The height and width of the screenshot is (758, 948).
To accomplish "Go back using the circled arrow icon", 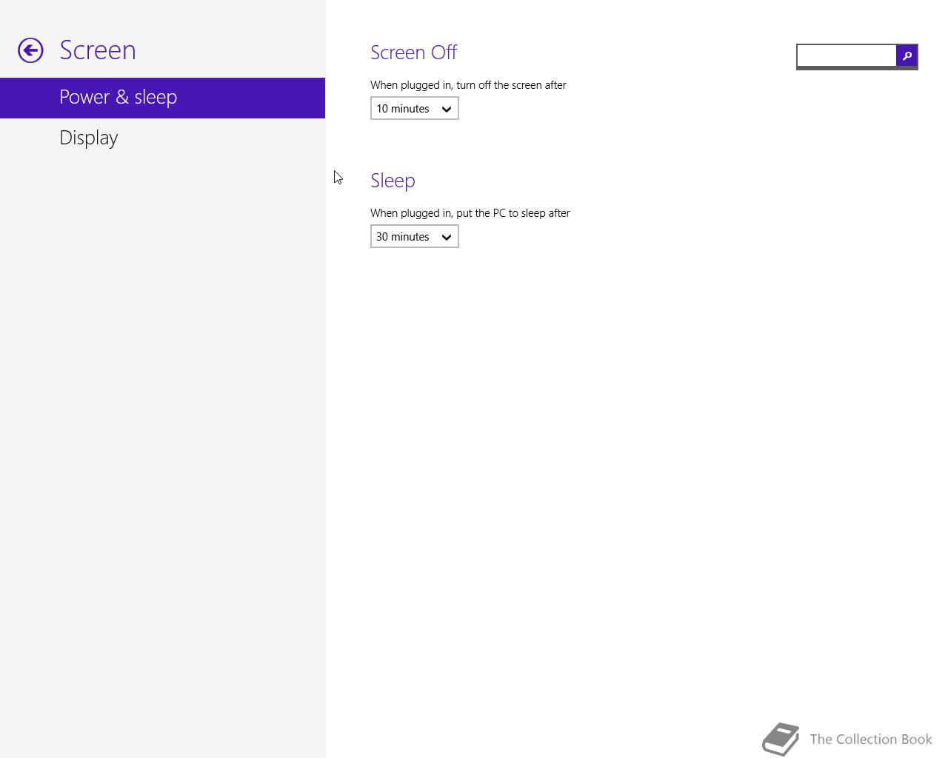I will 30,50.
